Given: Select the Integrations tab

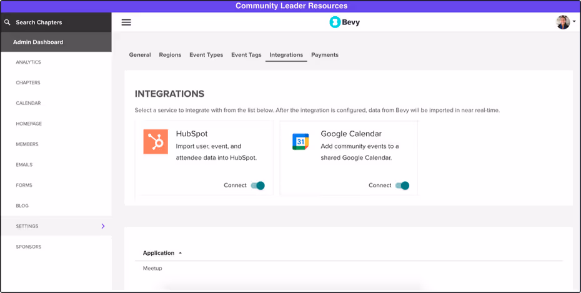Looking at the screenshot, I should (286, 55).
